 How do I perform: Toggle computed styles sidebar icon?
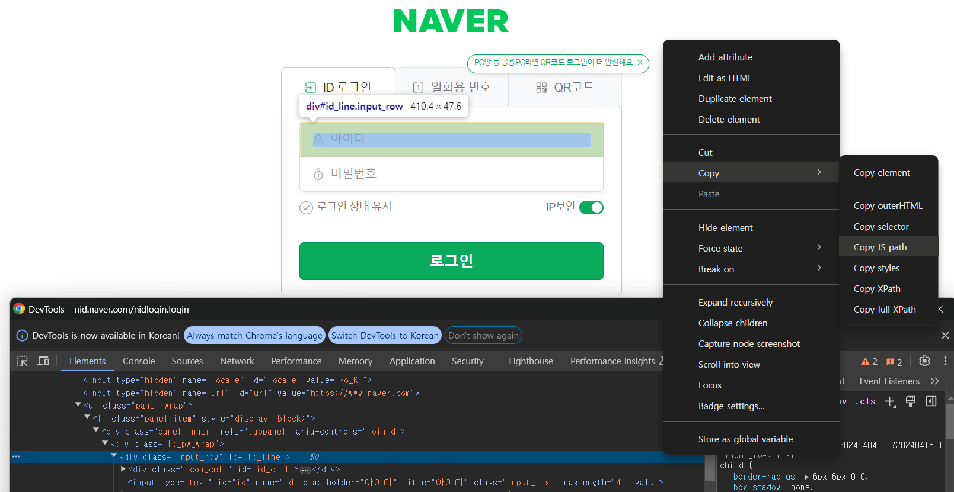coord(931,401)
